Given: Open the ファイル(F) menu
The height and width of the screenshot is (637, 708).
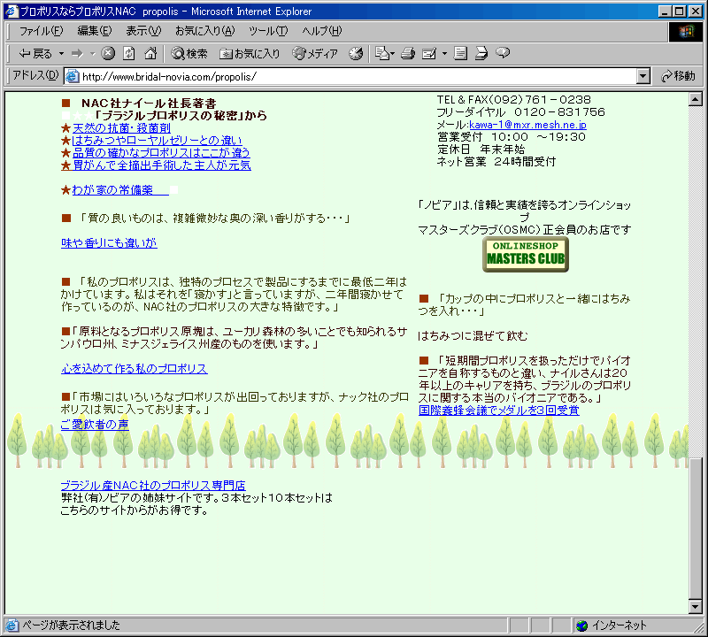Looking at the screenshot, I should [x=41, y=31].
